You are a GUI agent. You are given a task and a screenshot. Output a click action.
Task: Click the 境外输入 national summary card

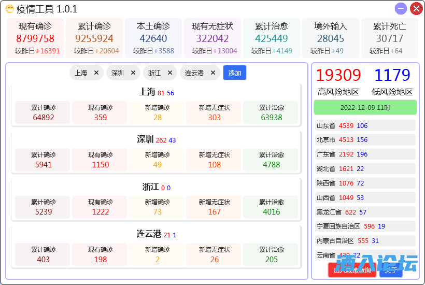tap(331, 38)
